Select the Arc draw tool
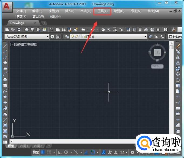This screenshot has height=158, width=184. [5, 74]
